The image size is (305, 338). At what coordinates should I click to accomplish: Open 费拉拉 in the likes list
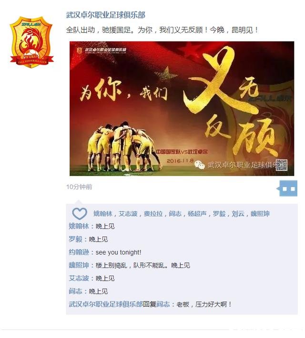click(153, 214)
